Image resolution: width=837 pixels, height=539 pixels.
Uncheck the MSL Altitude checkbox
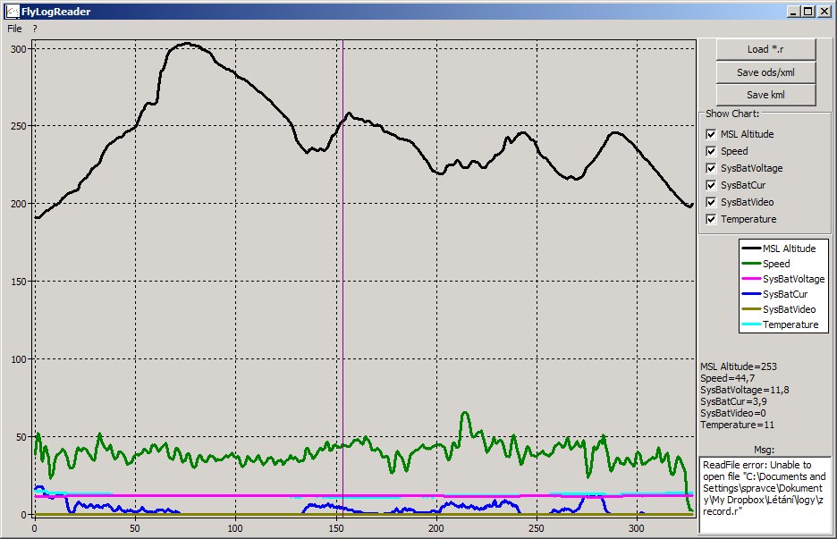click(711, 134)
